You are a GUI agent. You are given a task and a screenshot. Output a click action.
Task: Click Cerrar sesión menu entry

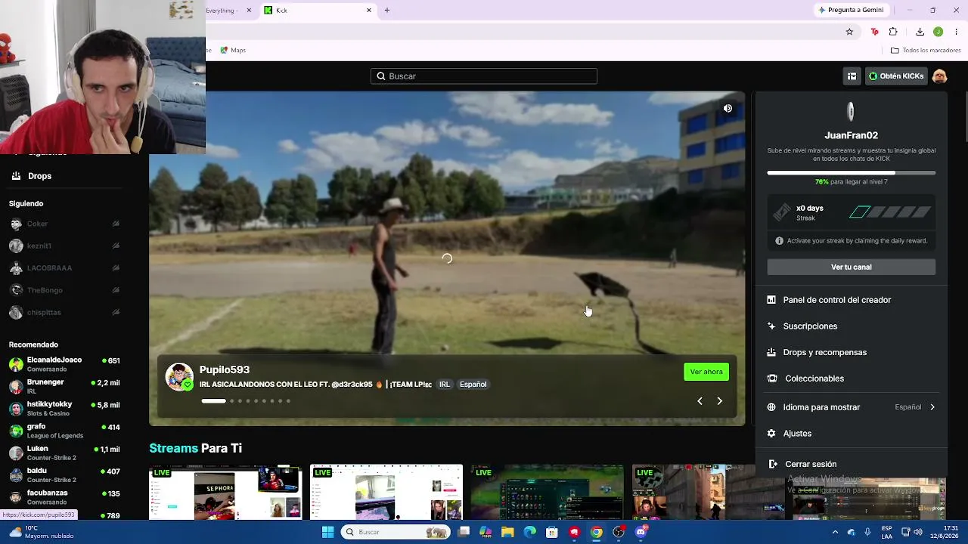(x=852, y=464)
